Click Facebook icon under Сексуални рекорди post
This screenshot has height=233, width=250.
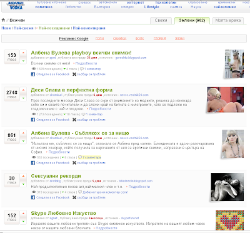(33, 197)
